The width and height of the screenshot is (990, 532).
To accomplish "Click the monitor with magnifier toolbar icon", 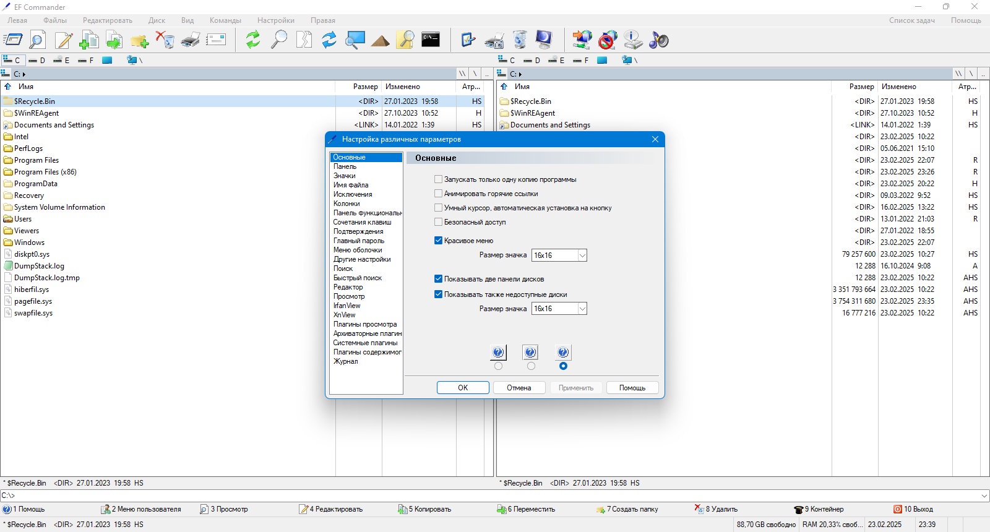I will pos(355,40).
